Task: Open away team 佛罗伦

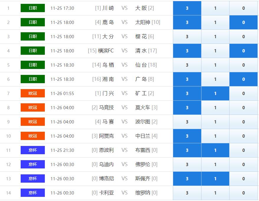Action: tap(142, 164)
